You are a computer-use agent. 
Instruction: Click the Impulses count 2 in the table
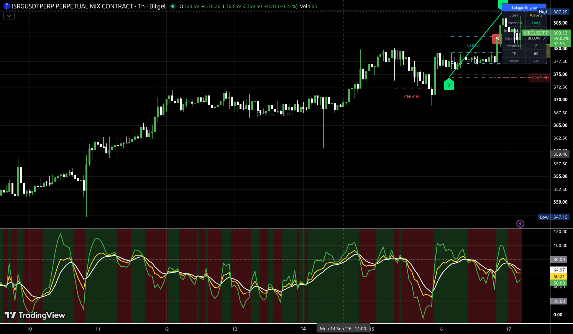(x=536, y=46)
